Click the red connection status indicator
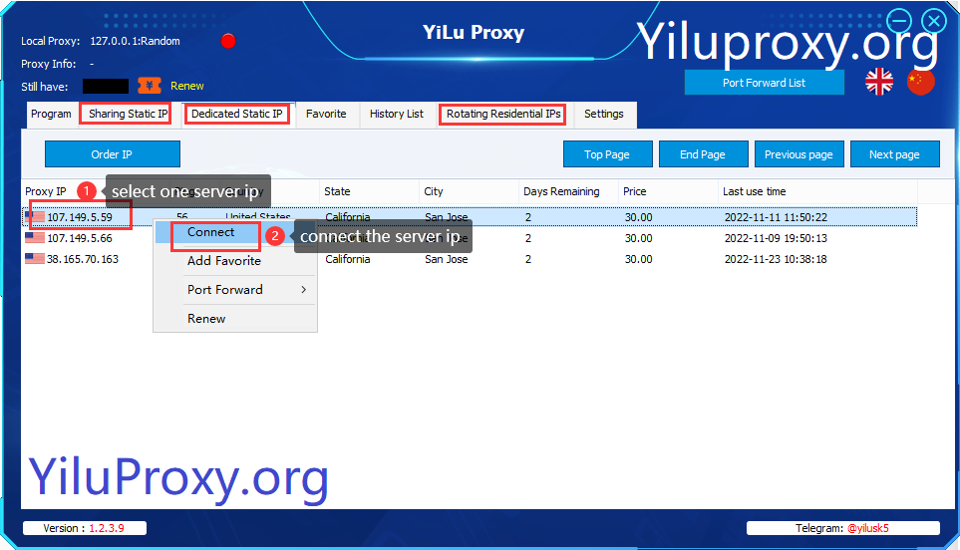The height and width of the screenshot is (550, 960). coord(228,41)
